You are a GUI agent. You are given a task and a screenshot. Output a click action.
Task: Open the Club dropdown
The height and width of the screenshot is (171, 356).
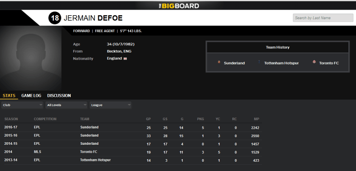click(x=22, y=105)
